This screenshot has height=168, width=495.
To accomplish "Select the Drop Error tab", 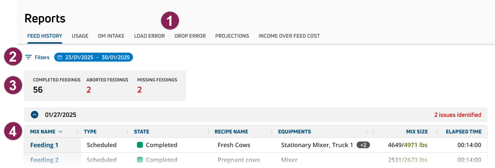I will click(190, 36).
